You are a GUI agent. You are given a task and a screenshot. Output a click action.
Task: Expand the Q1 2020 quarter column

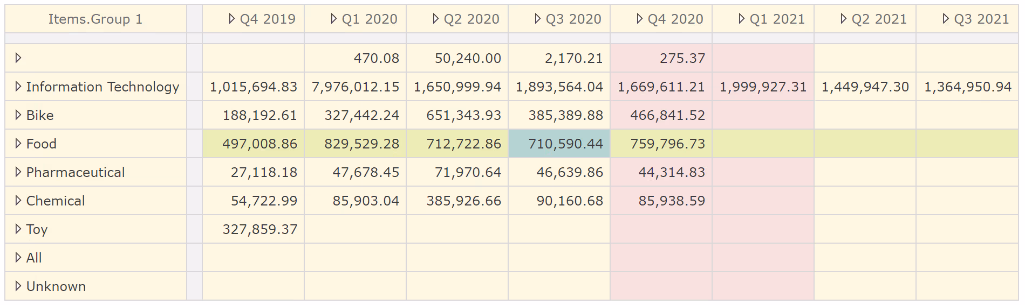tap(334, 19)
